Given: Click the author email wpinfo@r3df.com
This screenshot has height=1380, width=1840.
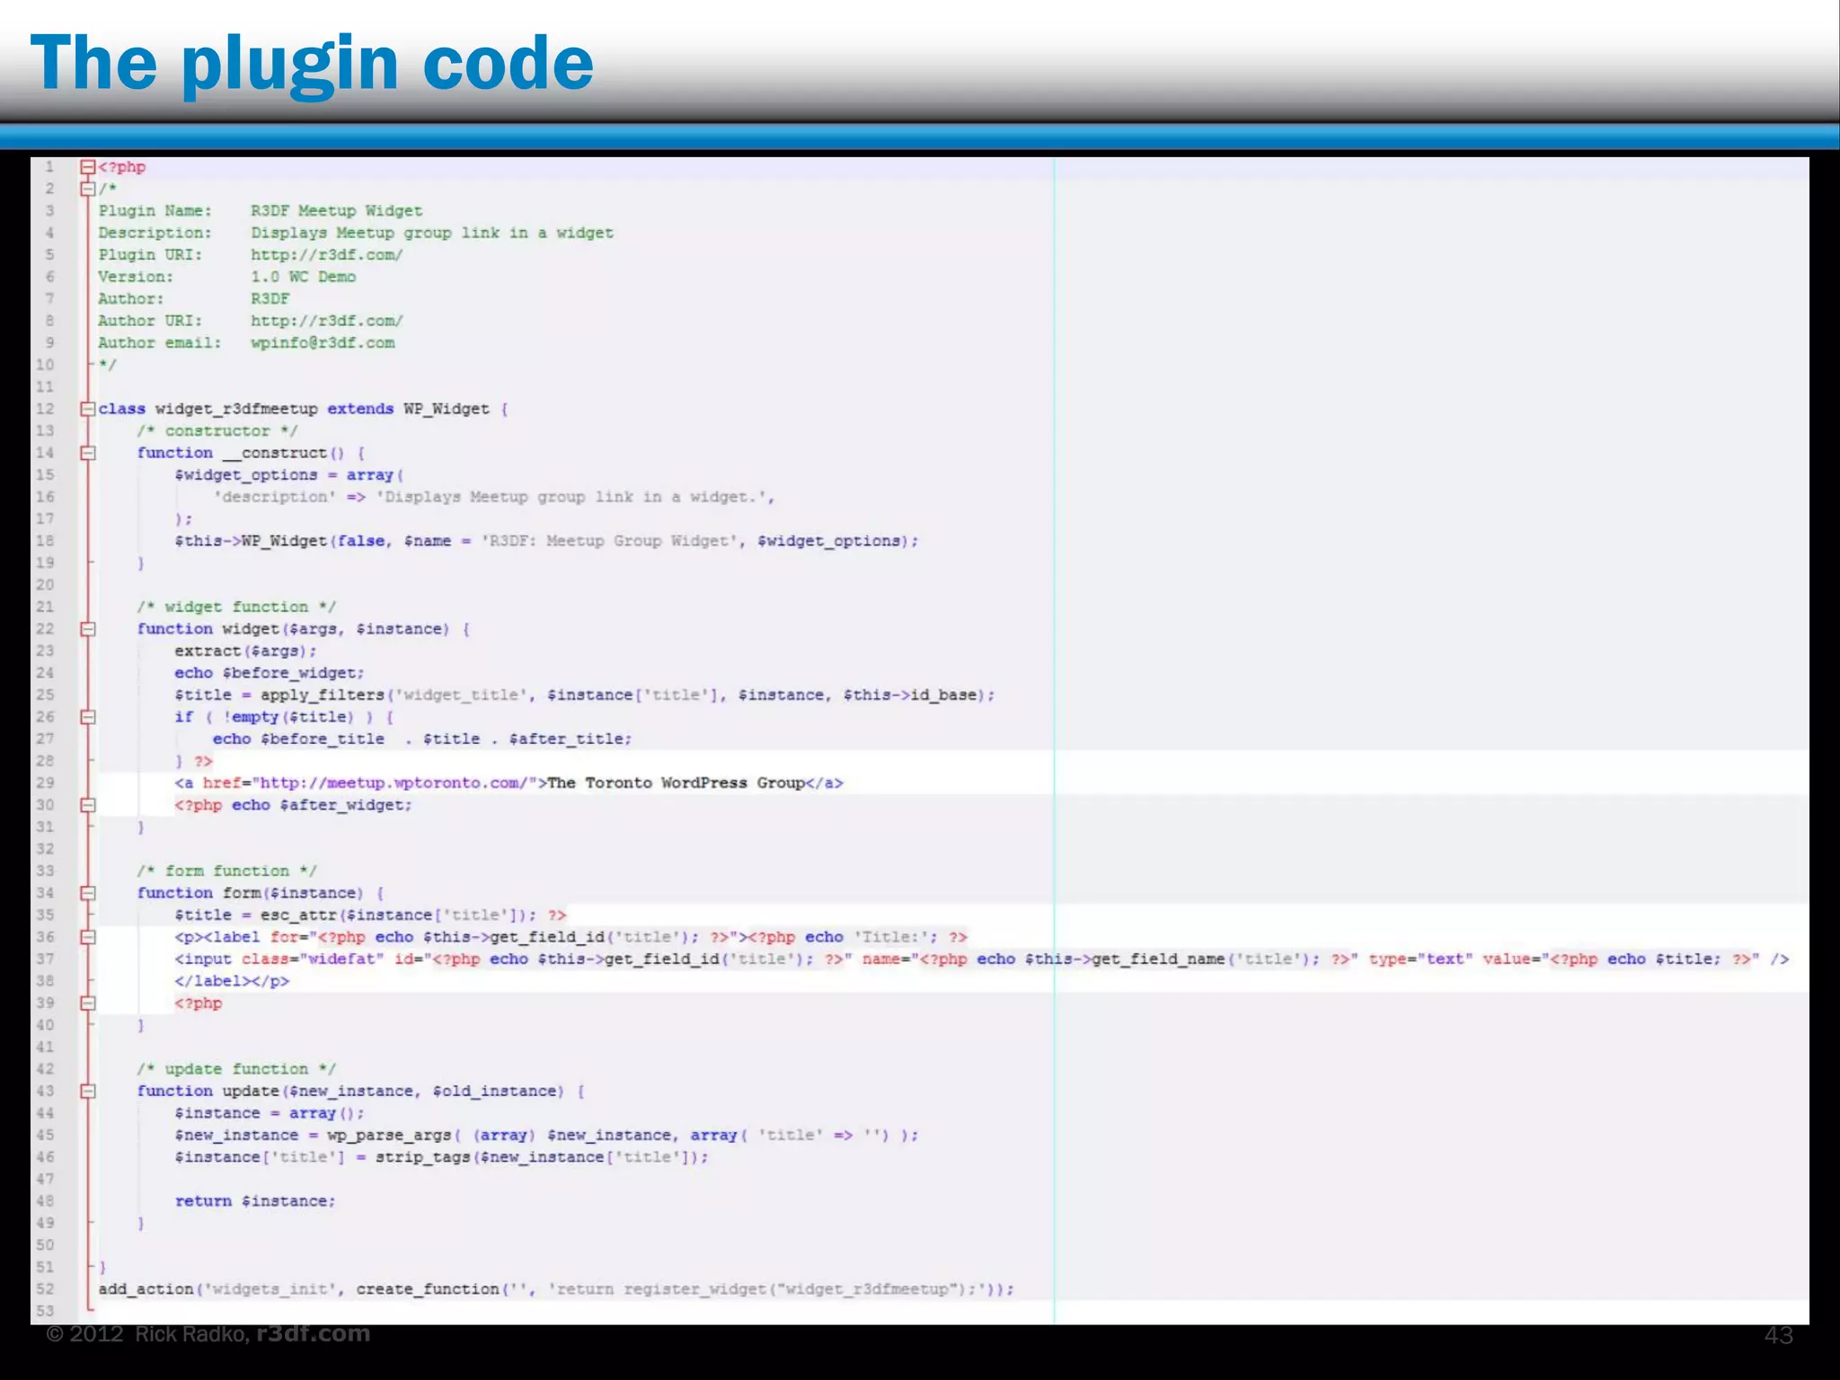Looking at the screenshot, I should pos(323,343).
